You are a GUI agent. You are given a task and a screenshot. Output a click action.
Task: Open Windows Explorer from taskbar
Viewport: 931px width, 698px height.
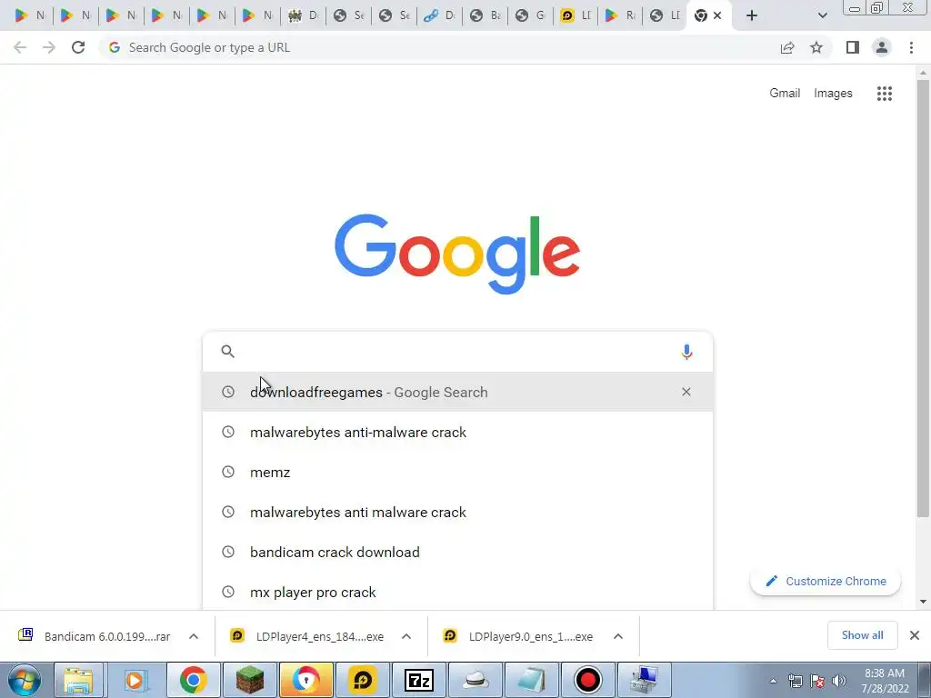tap(78, 680)
